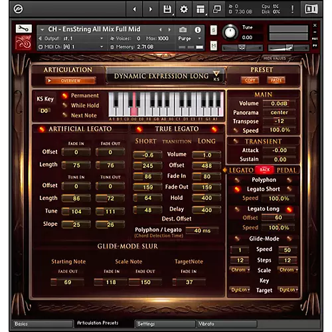Toggle the Transient section switch
Screen dimensions: 332x332
(236, 141)
